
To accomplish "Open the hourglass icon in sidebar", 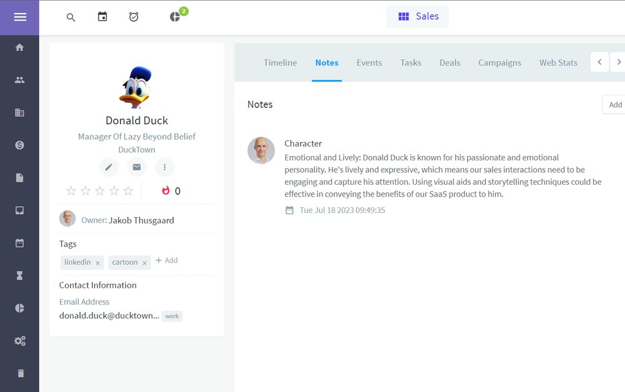I will (x=19, y=276).
